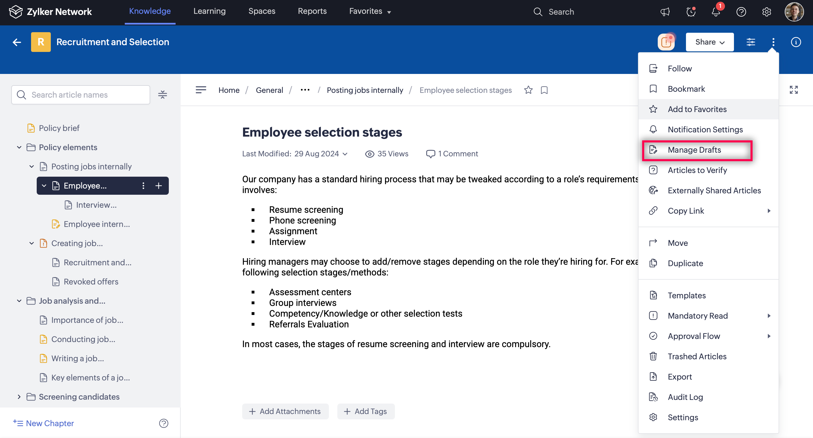Select Manage Drafts menu option
The width and height of the screenshot is (813, 438).
[694, 150]
